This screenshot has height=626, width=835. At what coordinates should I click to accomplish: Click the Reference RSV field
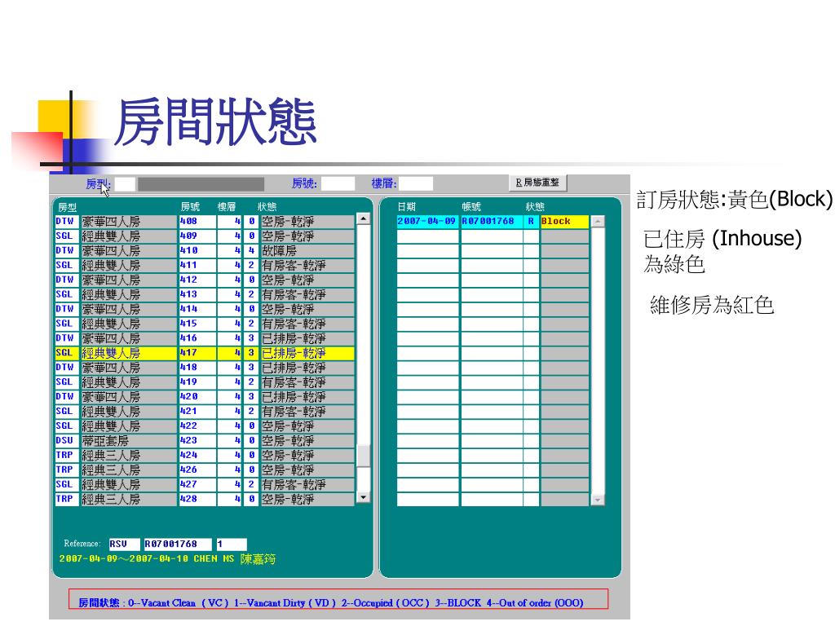coord(123,544)
